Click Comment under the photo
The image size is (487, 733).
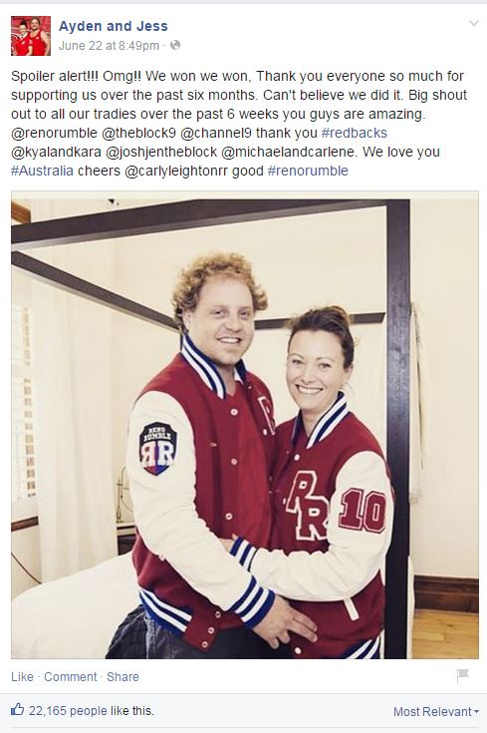71,677
